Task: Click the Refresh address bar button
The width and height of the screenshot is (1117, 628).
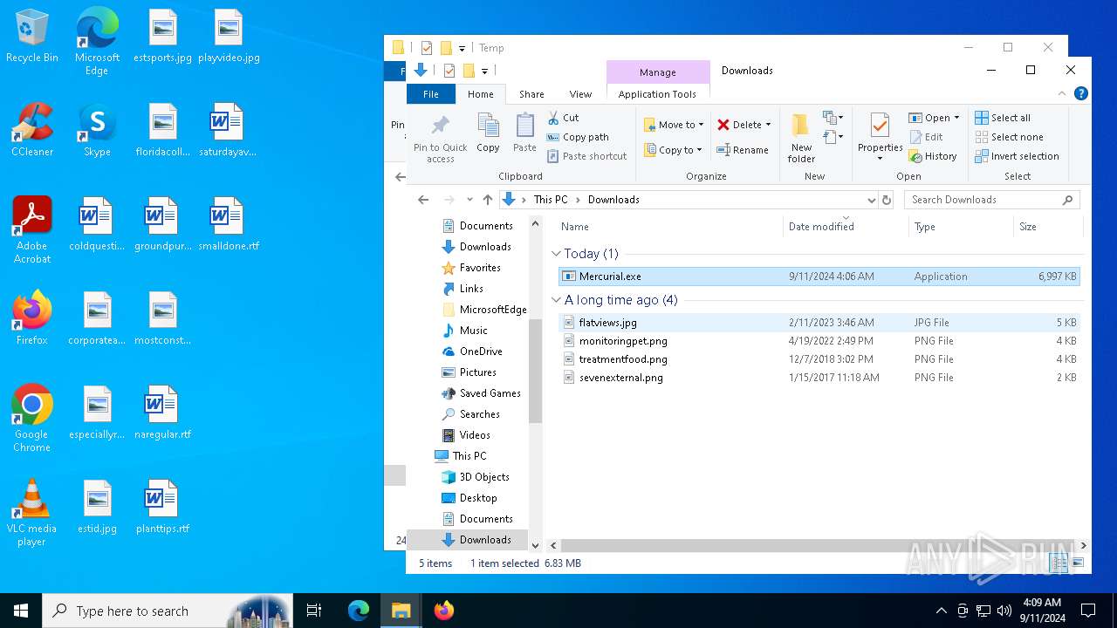Action: point(887,200)
